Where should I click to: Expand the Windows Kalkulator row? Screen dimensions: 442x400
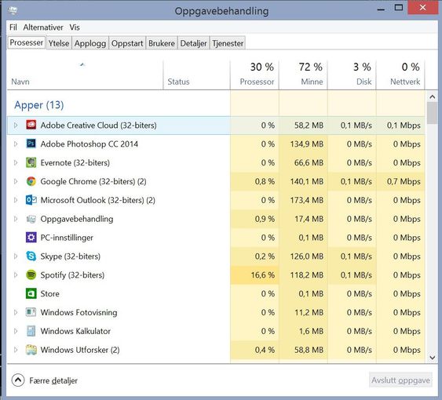coord(16,331)
